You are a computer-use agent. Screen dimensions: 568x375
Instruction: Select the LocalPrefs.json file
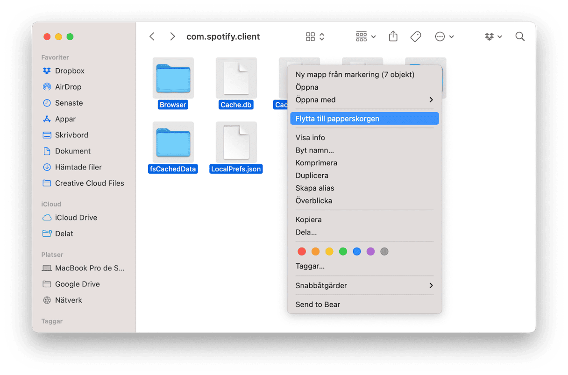[236, 142]
